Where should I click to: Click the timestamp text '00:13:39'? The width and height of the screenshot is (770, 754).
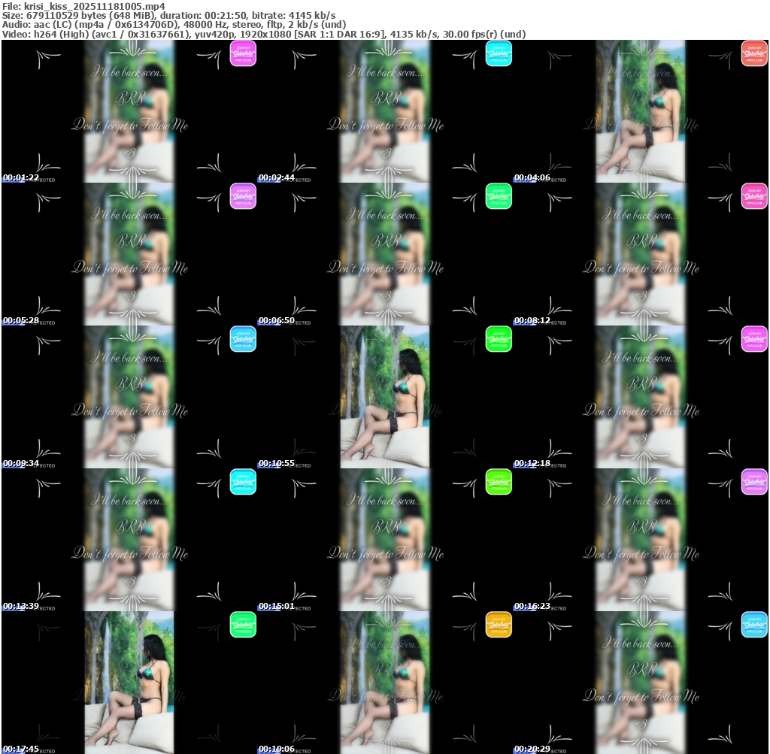point(21,606)
